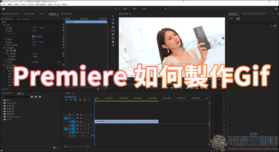Mute audio track A1
Viewport: 279px width, 152px height.
click(x=81, y=126)
